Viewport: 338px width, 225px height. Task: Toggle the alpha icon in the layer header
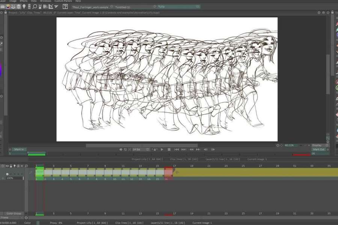click(x=18, y=166)
